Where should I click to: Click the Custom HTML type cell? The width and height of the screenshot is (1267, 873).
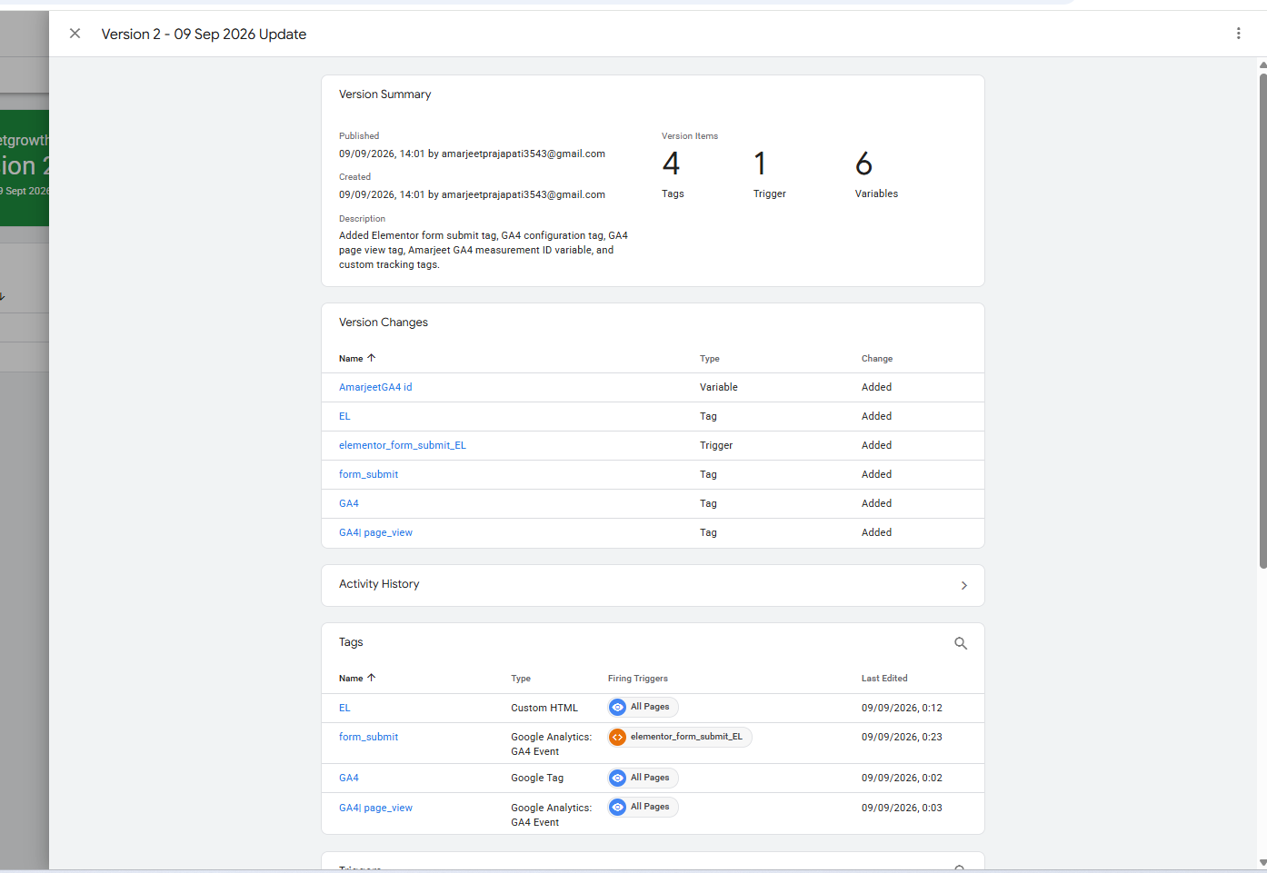[544, 708]
